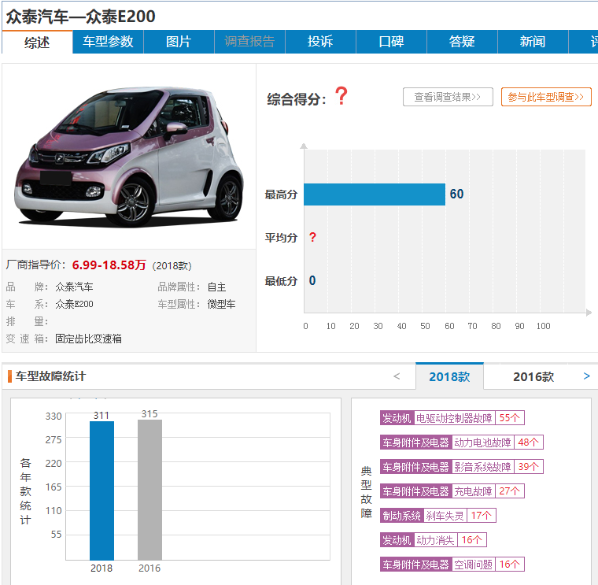Click the price text 6.99-18.58万
The image size is (598, 585).
click(109, 265)
